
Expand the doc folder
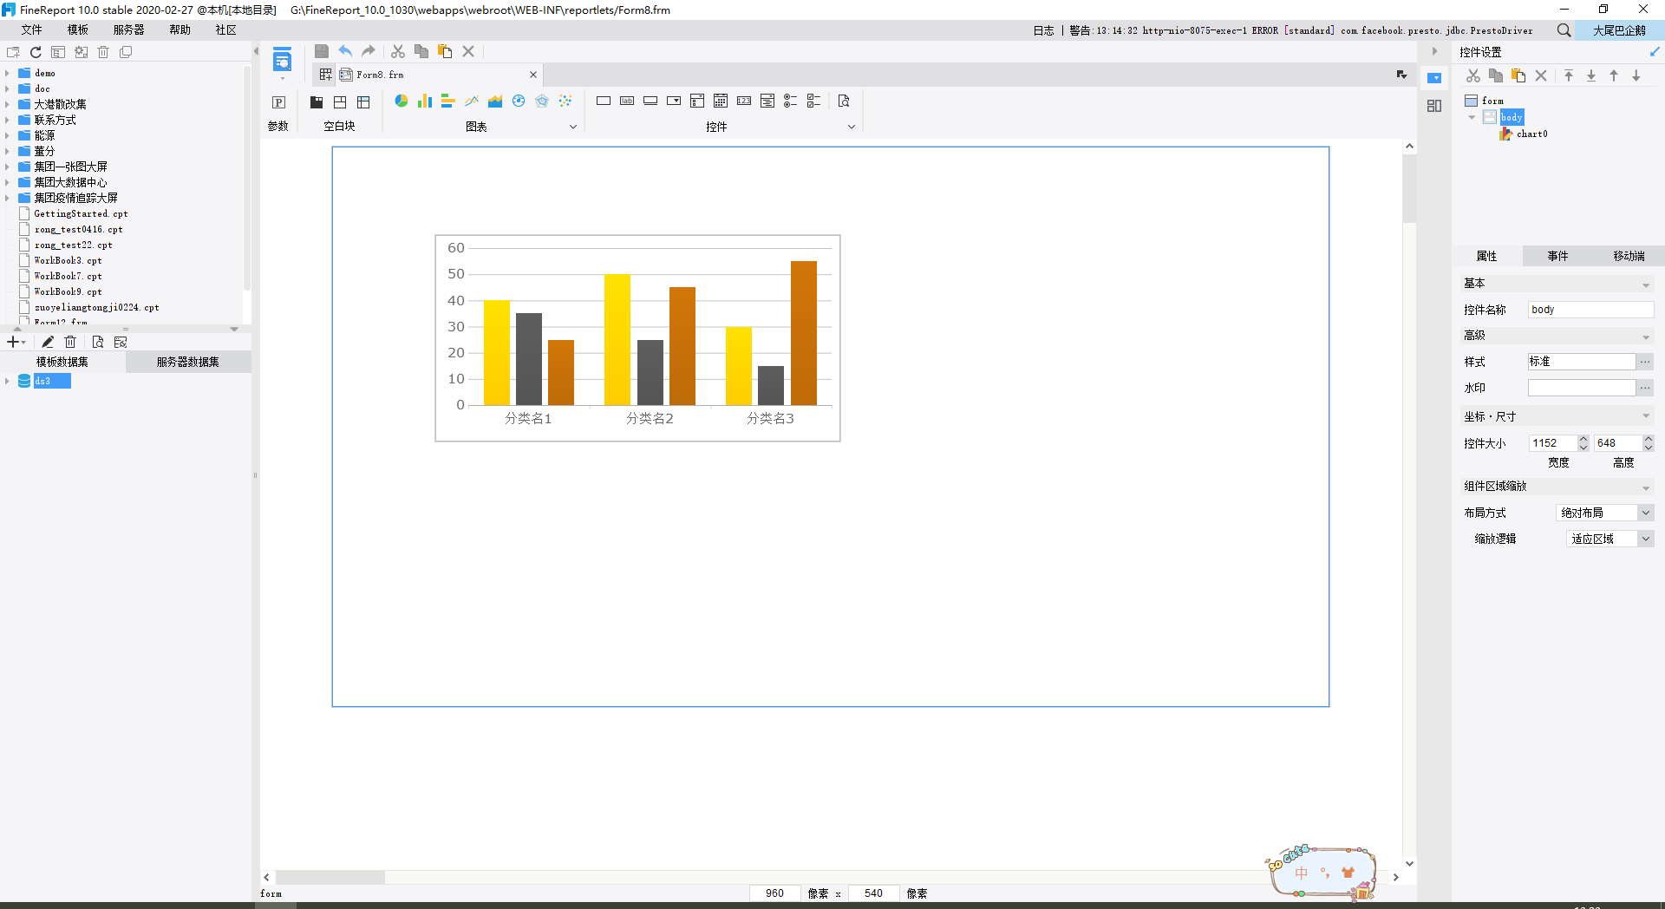click(x=8, y=88)
